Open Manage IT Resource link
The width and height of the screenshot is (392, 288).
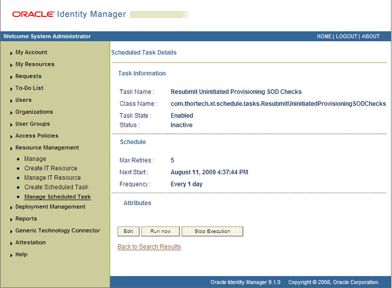pyautogui.click(x=52, y=178)
